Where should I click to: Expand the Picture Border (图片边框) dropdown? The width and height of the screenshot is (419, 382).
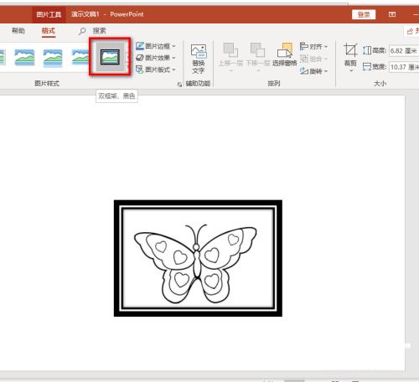coord(156,46)
